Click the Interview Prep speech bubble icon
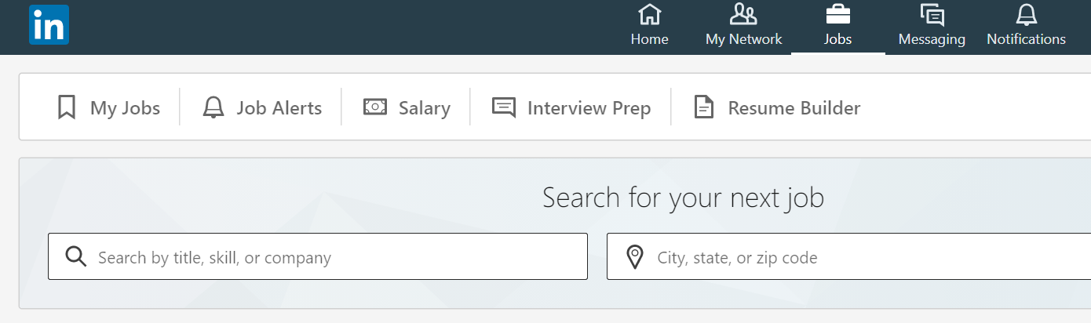 pos(504,107)
